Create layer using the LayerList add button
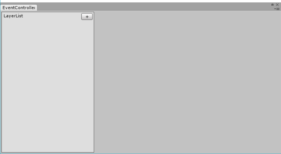 click(87, 16)
